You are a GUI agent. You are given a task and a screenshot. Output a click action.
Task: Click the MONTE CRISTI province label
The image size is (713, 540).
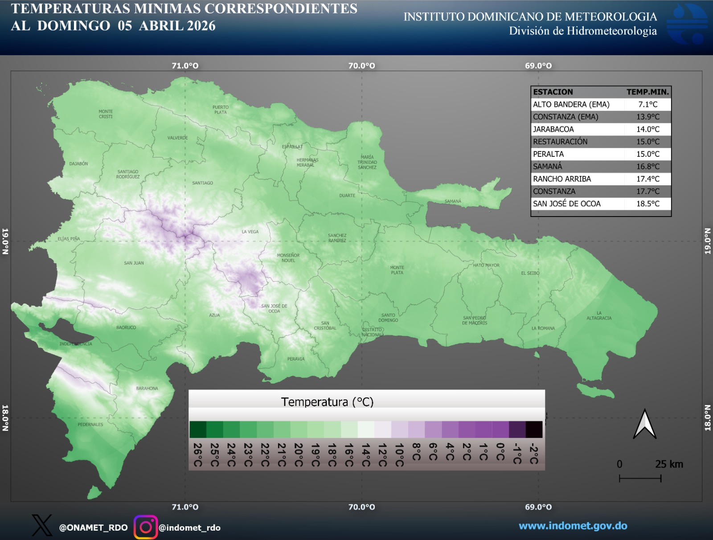point(106,114)
